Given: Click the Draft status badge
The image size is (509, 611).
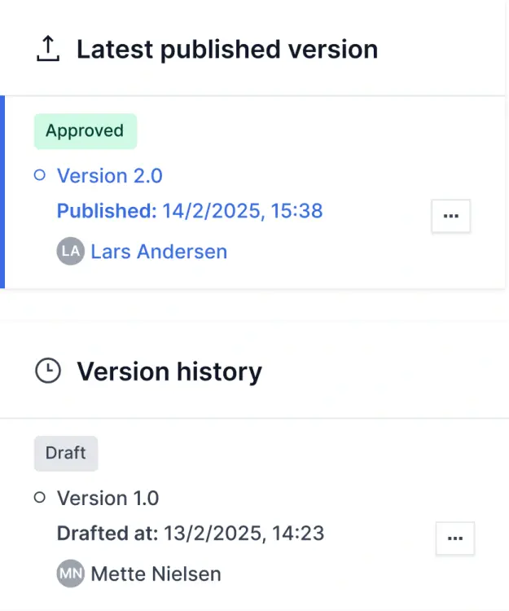Looking at the screenshot, I should (66, 453).
